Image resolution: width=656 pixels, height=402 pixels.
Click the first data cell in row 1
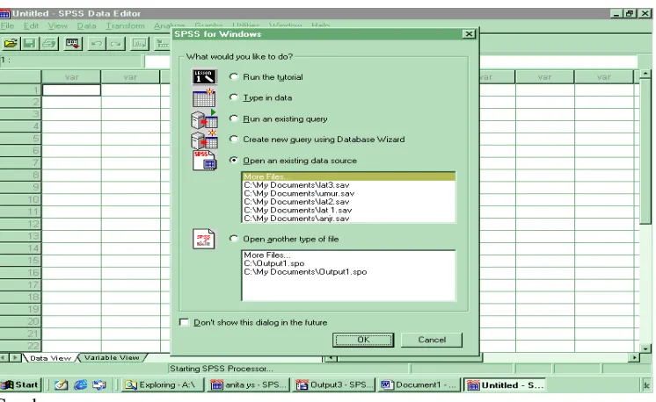(x=71, y=90)
